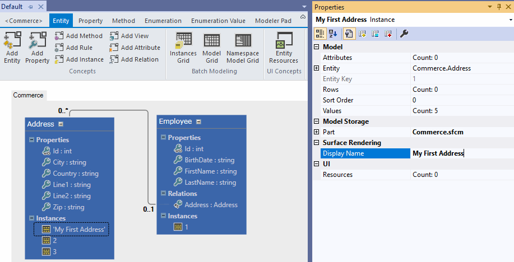
Task: Open the Namespace Model Grid
Action: click(x=242, y=48)
